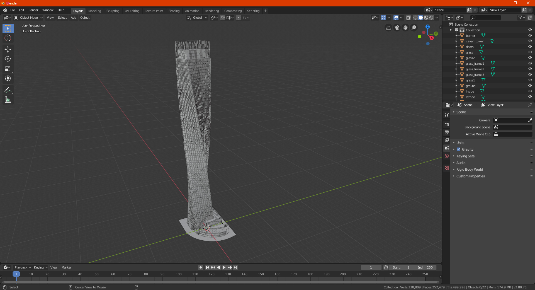Pin the properties editor context
The width and height of the screenshot is (535, 290).
[x=530, y=105]
